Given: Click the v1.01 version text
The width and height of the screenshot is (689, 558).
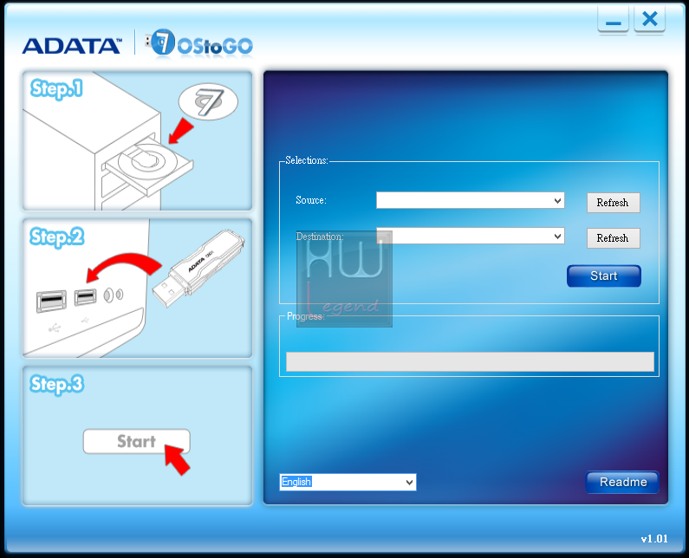Looking at the screenshot, I should (653, 539).
